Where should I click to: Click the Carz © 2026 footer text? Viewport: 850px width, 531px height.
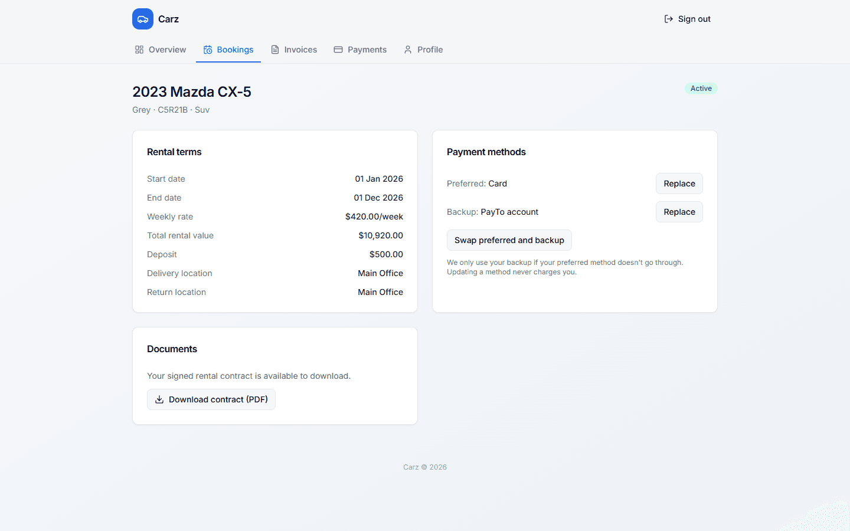tap(425, 467)
